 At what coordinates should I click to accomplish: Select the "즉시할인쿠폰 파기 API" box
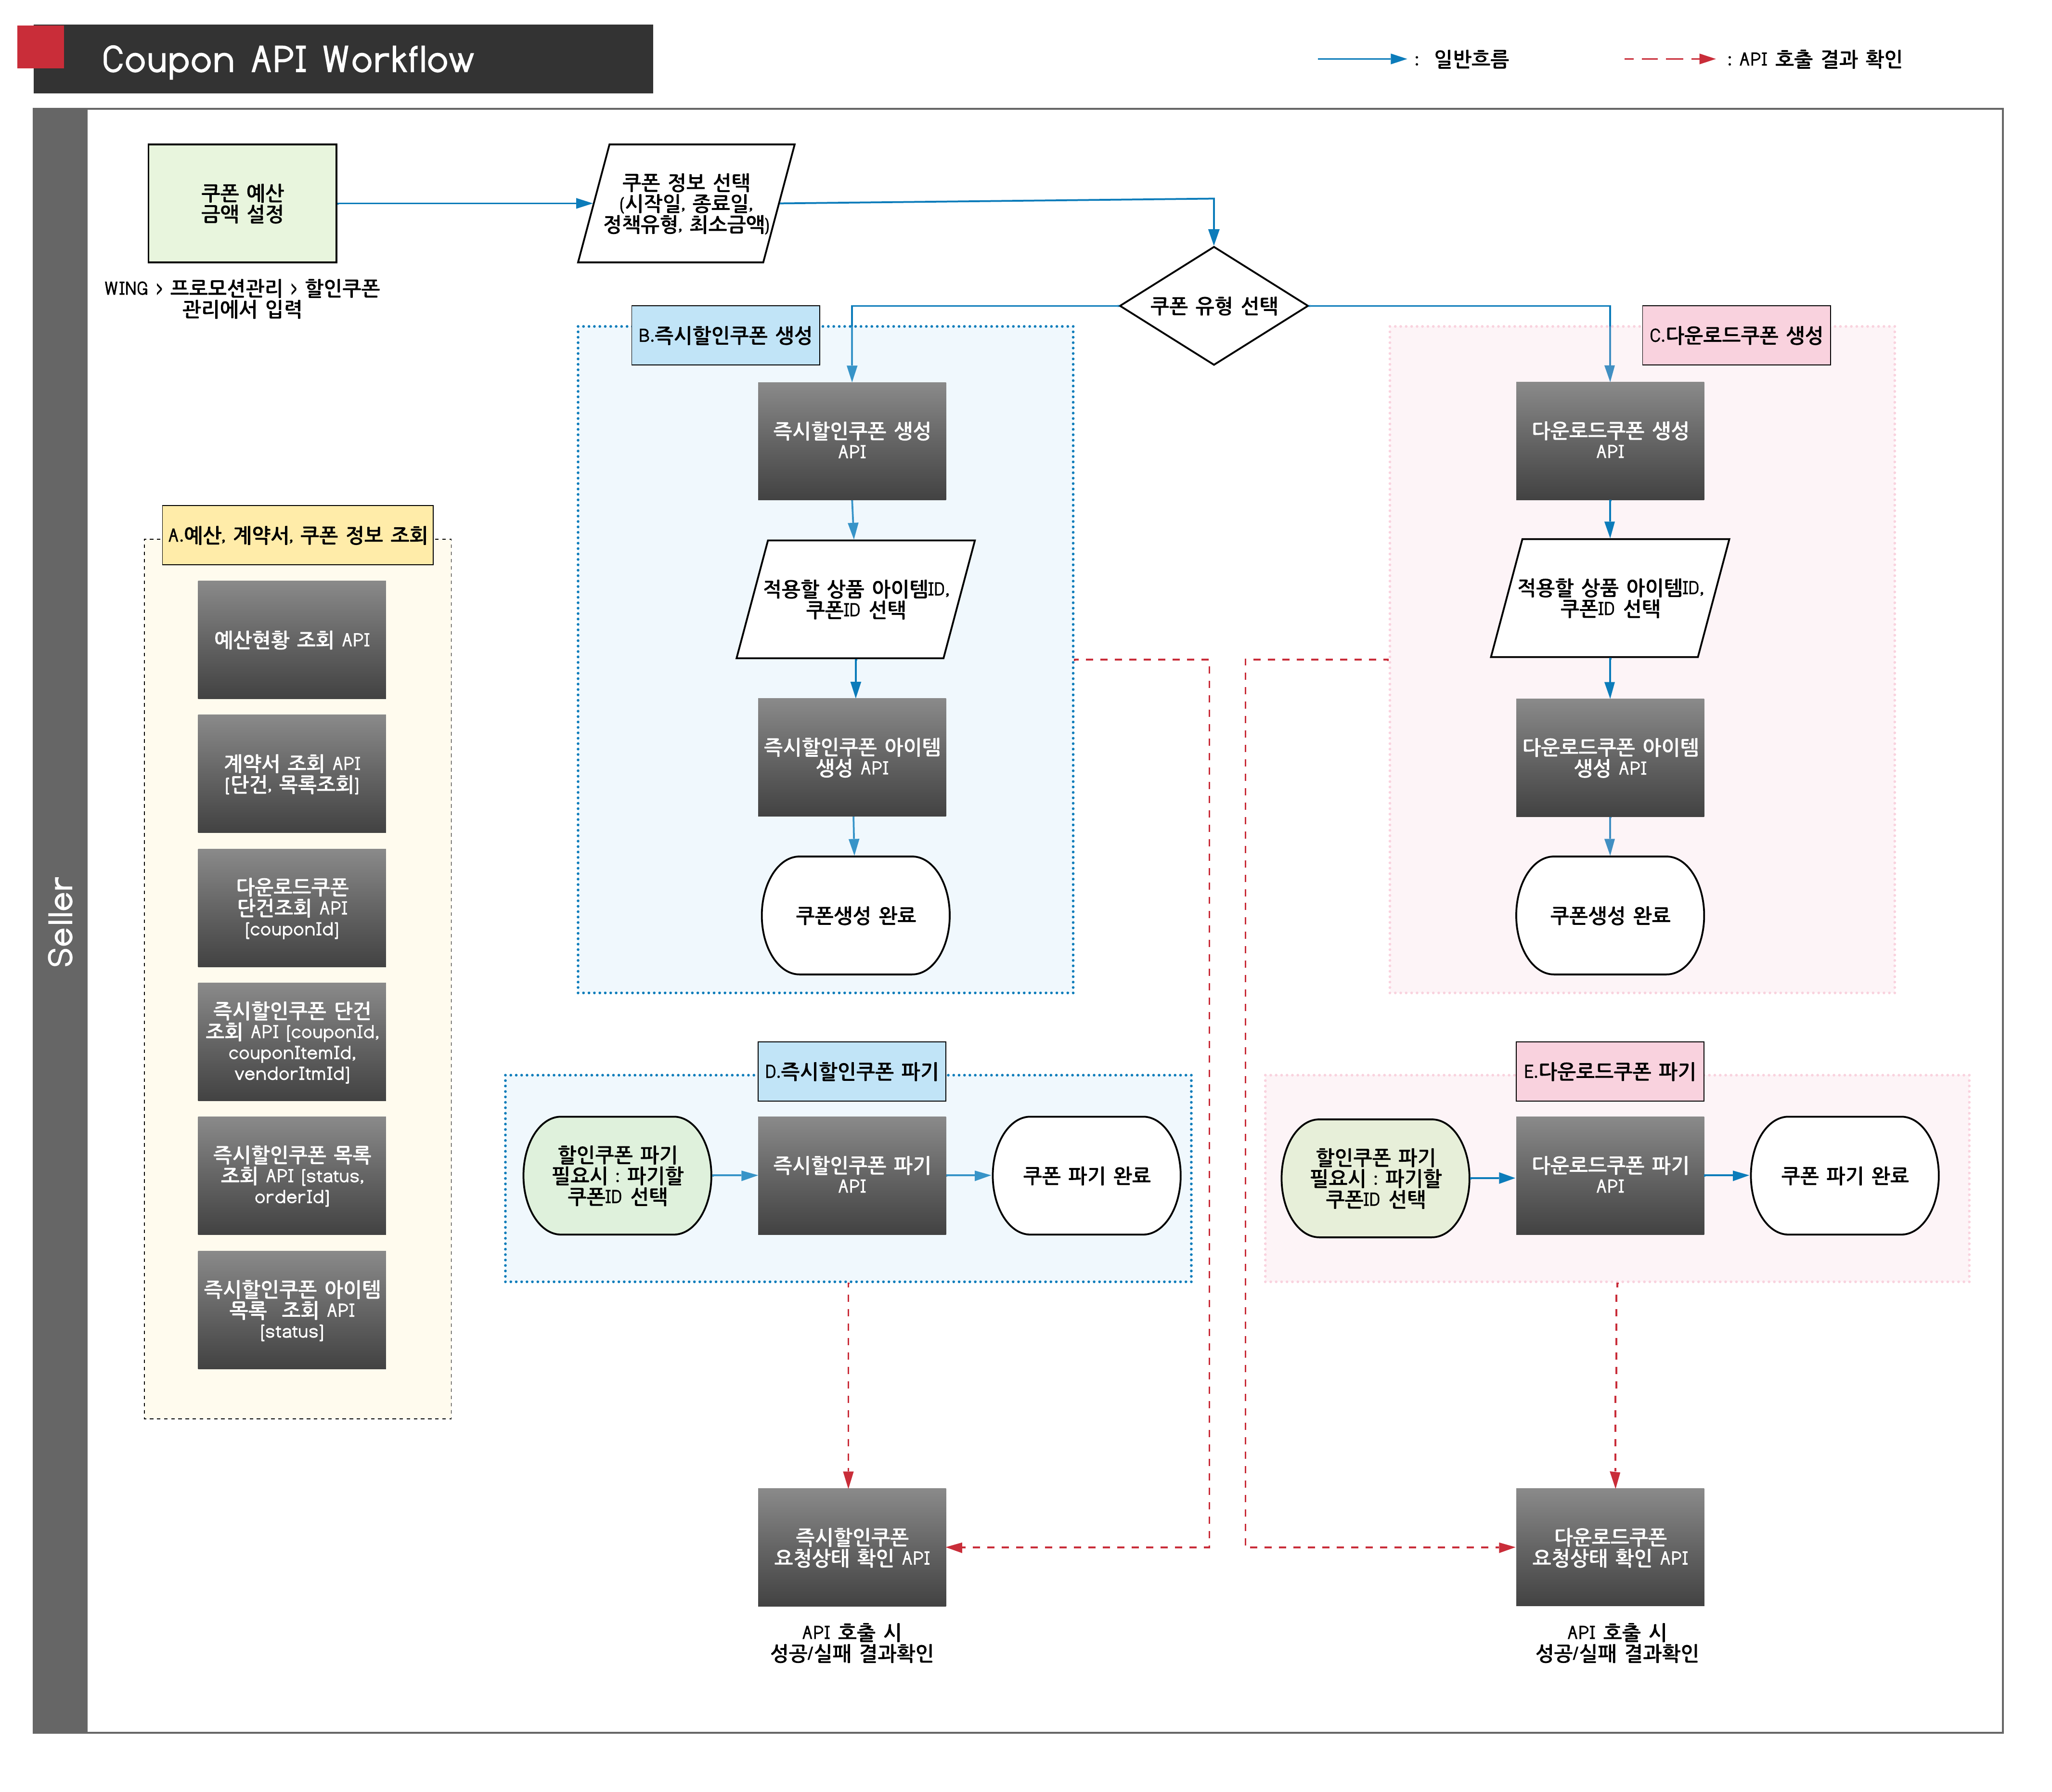click(x=852, y=1176)
